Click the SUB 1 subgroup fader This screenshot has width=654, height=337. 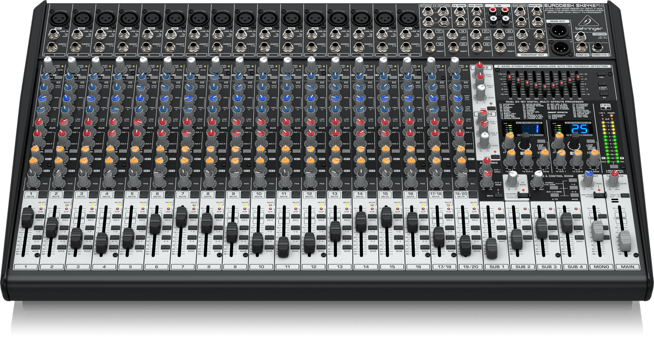pyautogui.click(x=492, y=247)
